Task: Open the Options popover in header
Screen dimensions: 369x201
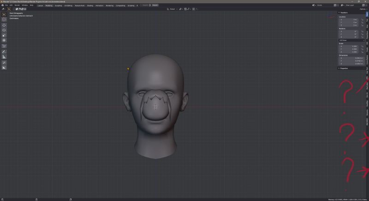Action: (x=363, y=9)
